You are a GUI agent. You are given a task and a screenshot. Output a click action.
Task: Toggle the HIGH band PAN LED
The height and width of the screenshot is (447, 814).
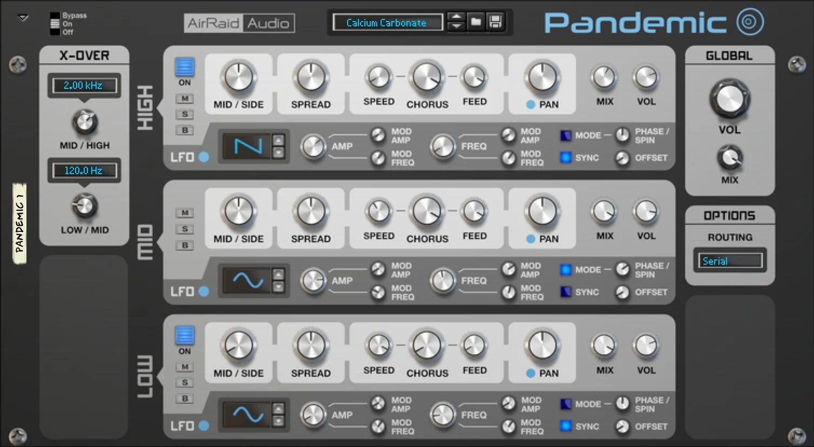click(531, 105)
